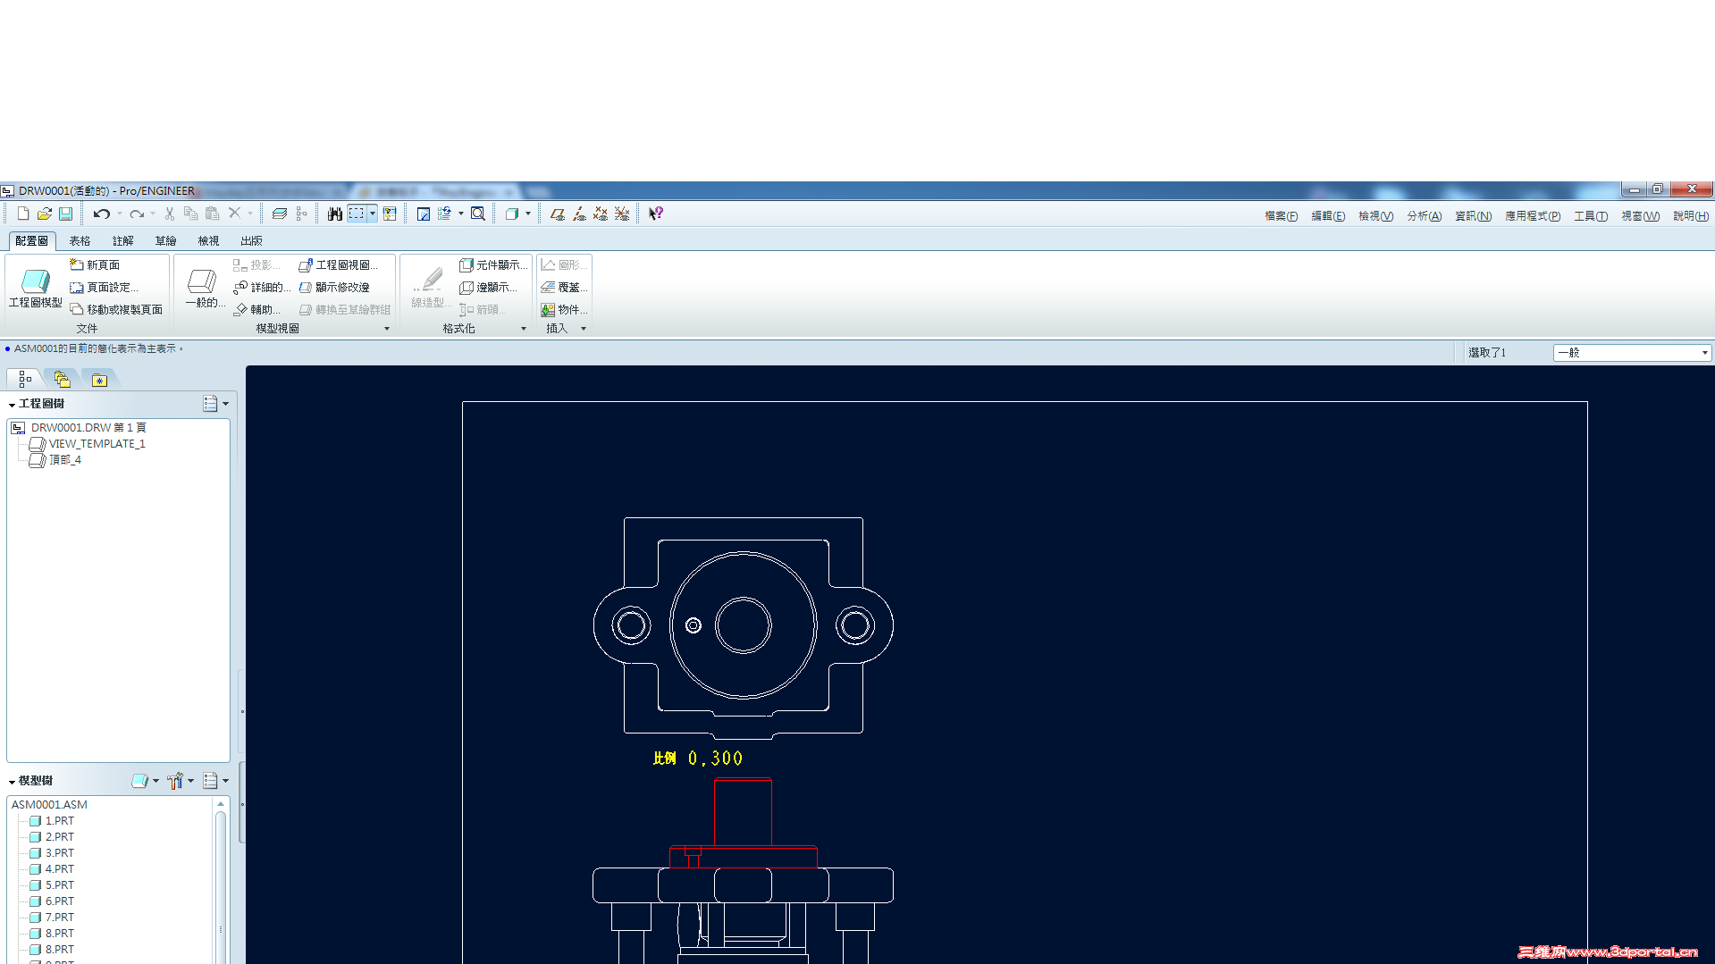
Task: Insert a 一般的 general view
Action: click(204, 289)
